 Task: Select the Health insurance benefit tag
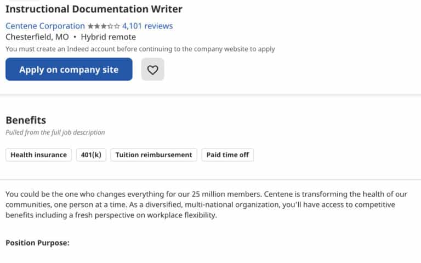coord(39,155)
